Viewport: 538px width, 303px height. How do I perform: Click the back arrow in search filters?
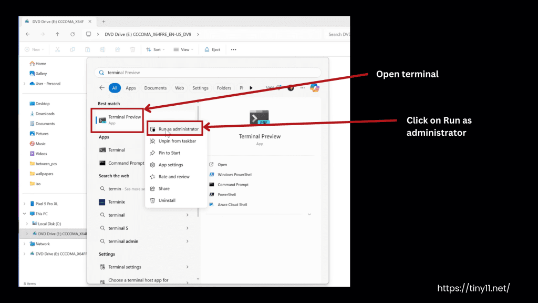pos(100,88)
